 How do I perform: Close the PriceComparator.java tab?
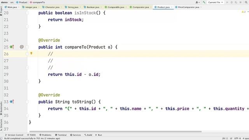click(201, 7)
